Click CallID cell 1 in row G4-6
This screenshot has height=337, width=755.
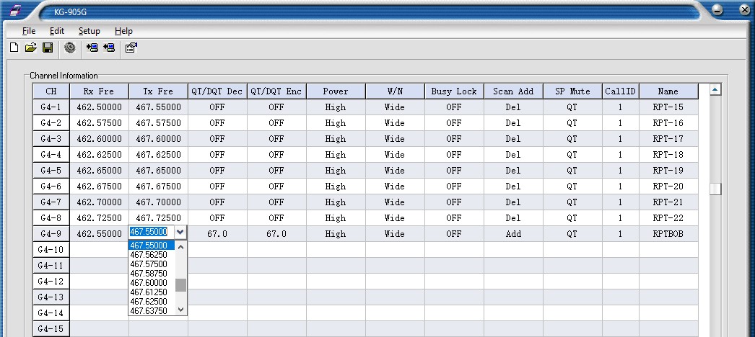pos(621,187)
